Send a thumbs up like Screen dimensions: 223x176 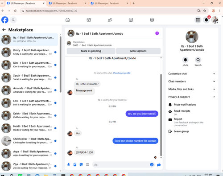(x=159, y=164)
